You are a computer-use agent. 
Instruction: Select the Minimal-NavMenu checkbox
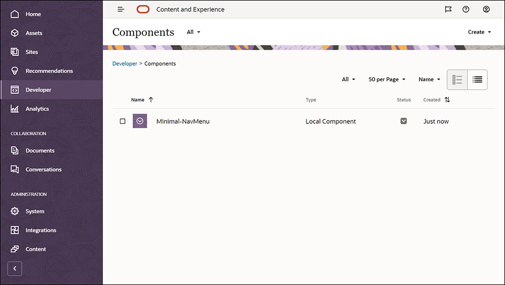pos(123,121)
